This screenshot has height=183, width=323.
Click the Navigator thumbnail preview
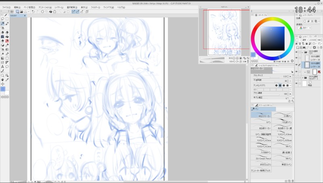[x=224, y=32]
